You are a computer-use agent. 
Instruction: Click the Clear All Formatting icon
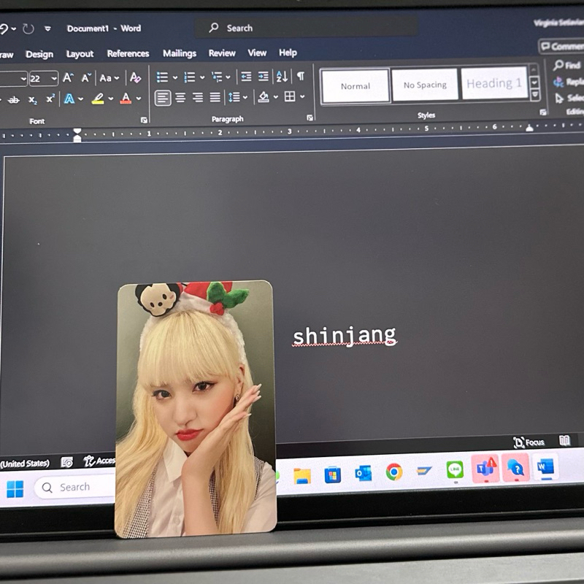point(135,77)
